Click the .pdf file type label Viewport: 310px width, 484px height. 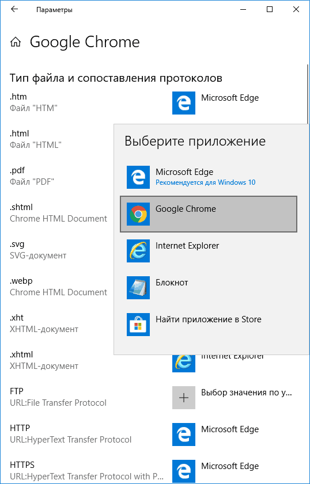click(17, 170)
